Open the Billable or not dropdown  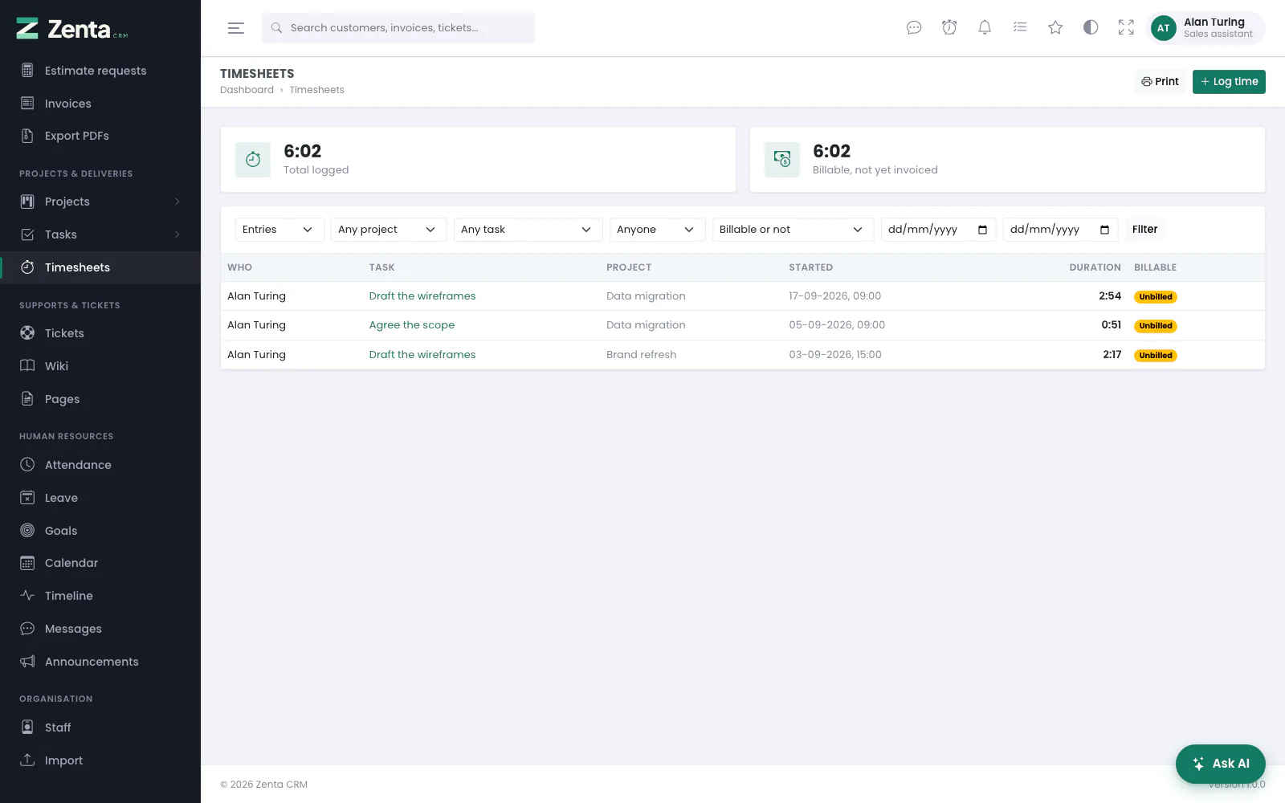[791, 230]
